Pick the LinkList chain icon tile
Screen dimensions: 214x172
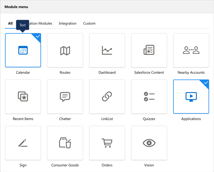coord(107,97)
